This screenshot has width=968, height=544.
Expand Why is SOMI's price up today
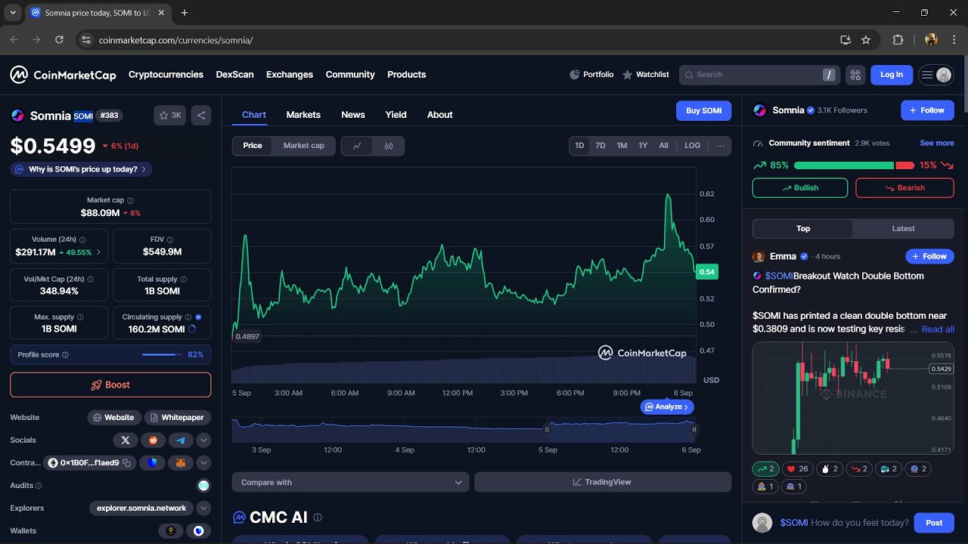81,169
